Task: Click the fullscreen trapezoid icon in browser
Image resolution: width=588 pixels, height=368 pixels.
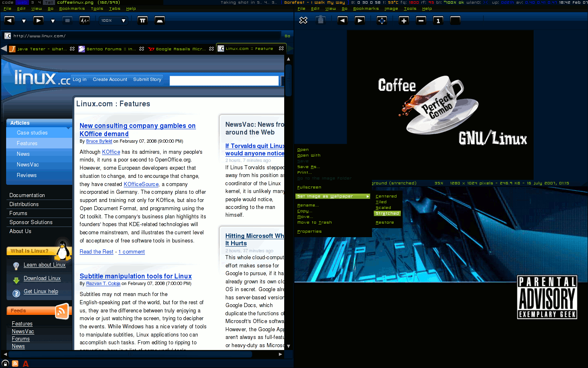Action: coord(160,20)
